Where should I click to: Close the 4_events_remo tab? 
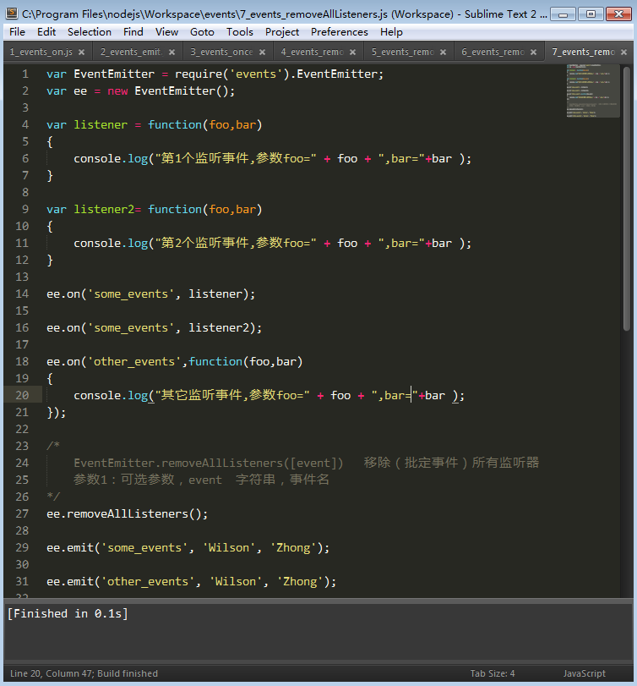click(352, 52)
